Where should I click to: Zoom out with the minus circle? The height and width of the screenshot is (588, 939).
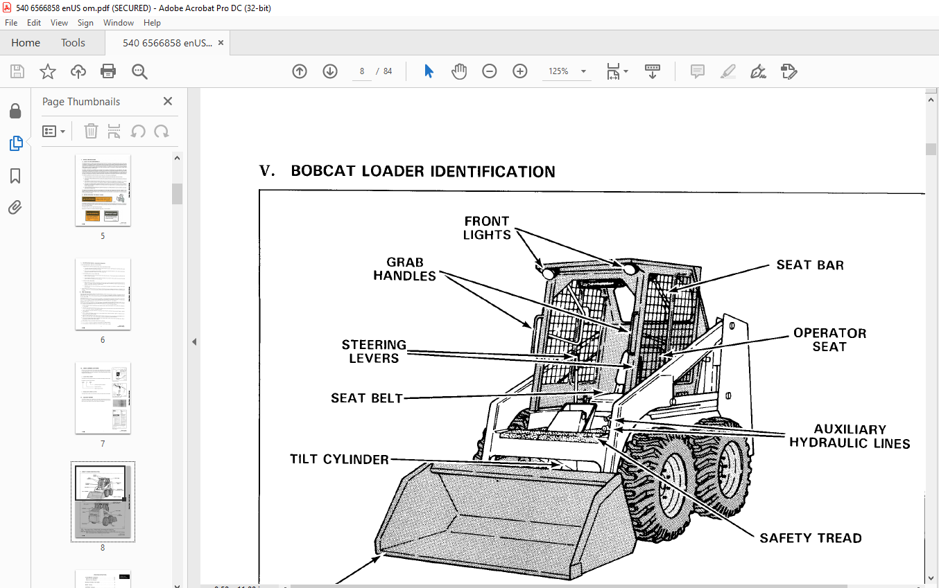point(490,71)
